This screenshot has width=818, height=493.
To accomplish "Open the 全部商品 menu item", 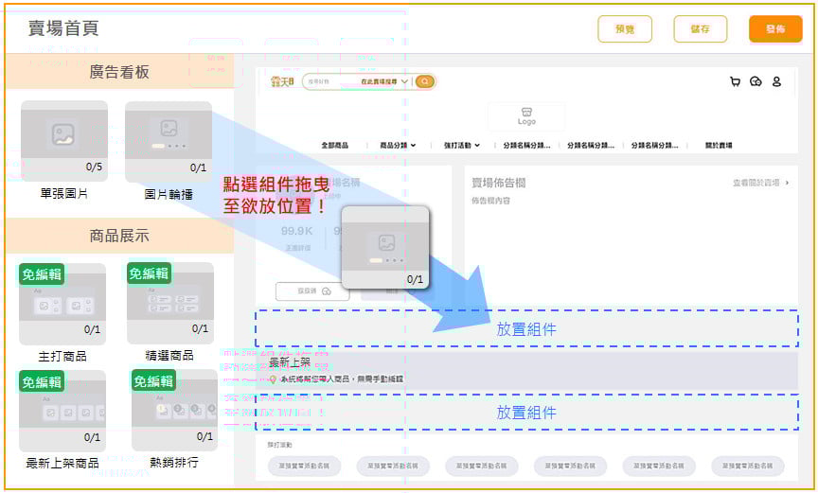I will [x=334, y=146].
